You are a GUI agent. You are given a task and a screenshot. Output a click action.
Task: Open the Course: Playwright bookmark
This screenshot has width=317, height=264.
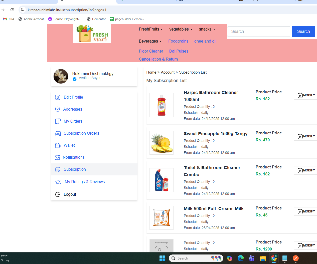64,19
